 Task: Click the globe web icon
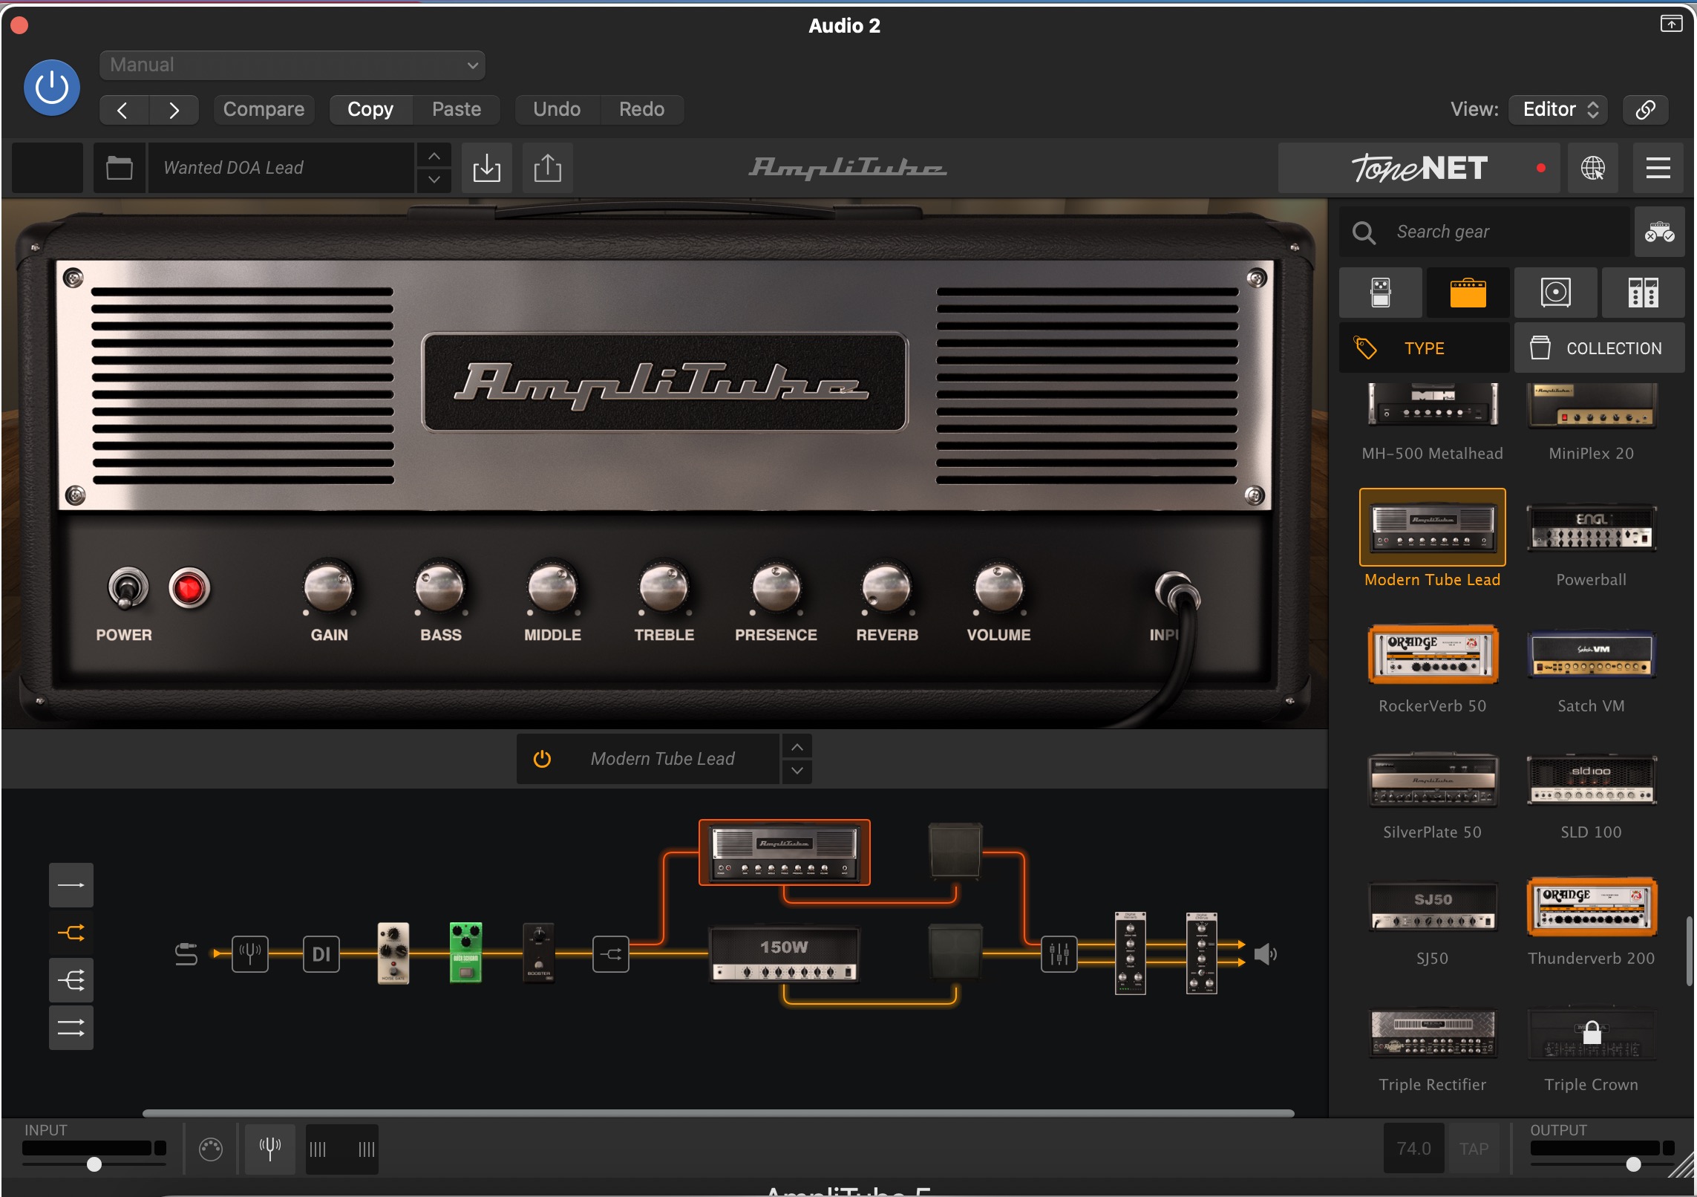pos(1592,168)
